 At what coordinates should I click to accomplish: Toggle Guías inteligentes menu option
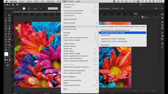click(69, 77)
